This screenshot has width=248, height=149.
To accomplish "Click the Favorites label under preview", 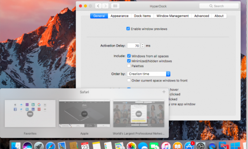I will point(30,133).
